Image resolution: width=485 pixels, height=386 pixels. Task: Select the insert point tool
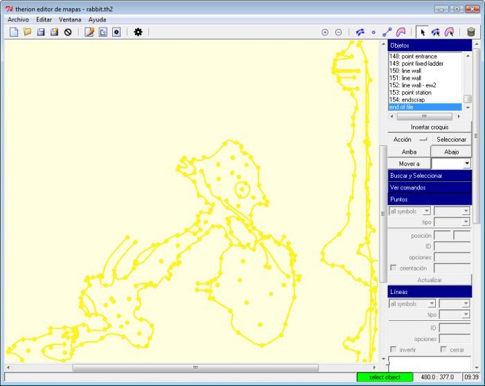click(373, 32)
